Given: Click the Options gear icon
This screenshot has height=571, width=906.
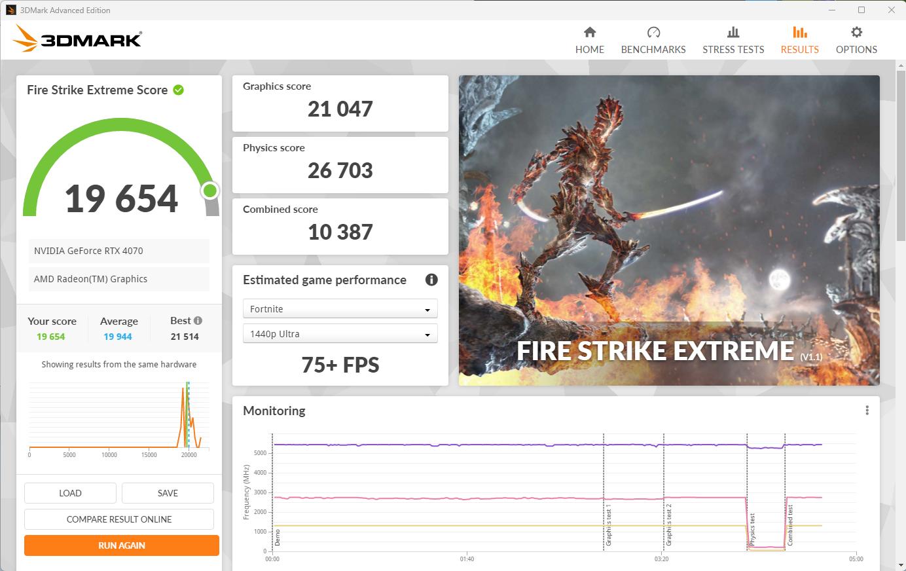Looking at the screenshot, I should 856,32.
